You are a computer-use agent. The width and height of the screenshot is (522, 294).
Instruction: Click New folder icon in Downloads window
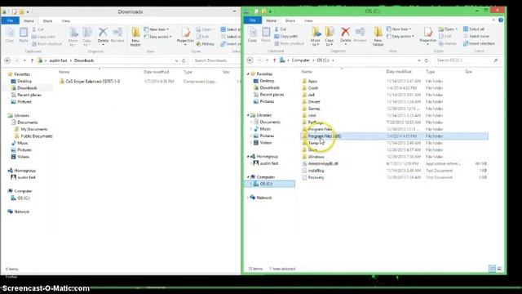[x=135, y=36]
